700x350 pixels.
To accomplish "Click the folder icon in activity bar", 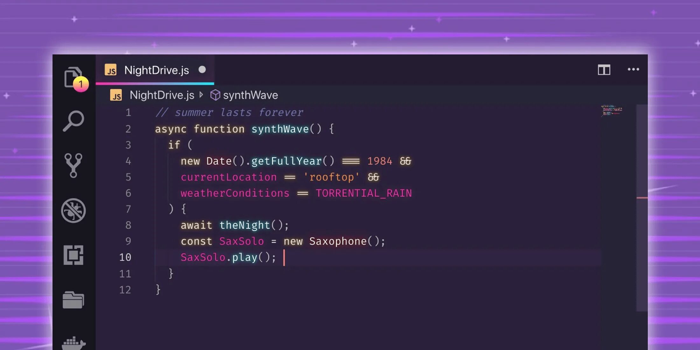I will coord(73,300).
